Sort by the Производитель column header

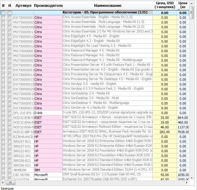click(48, 5)
